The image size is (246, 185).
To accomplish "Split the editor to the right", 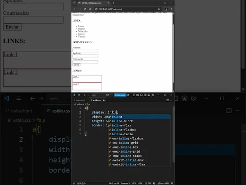I will click(168, 100).
